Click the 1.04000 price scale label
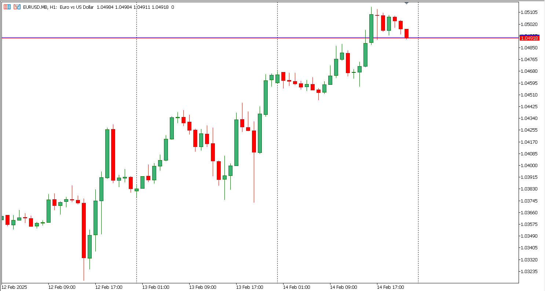Screen dimensions: 545x291 point(529,166)
